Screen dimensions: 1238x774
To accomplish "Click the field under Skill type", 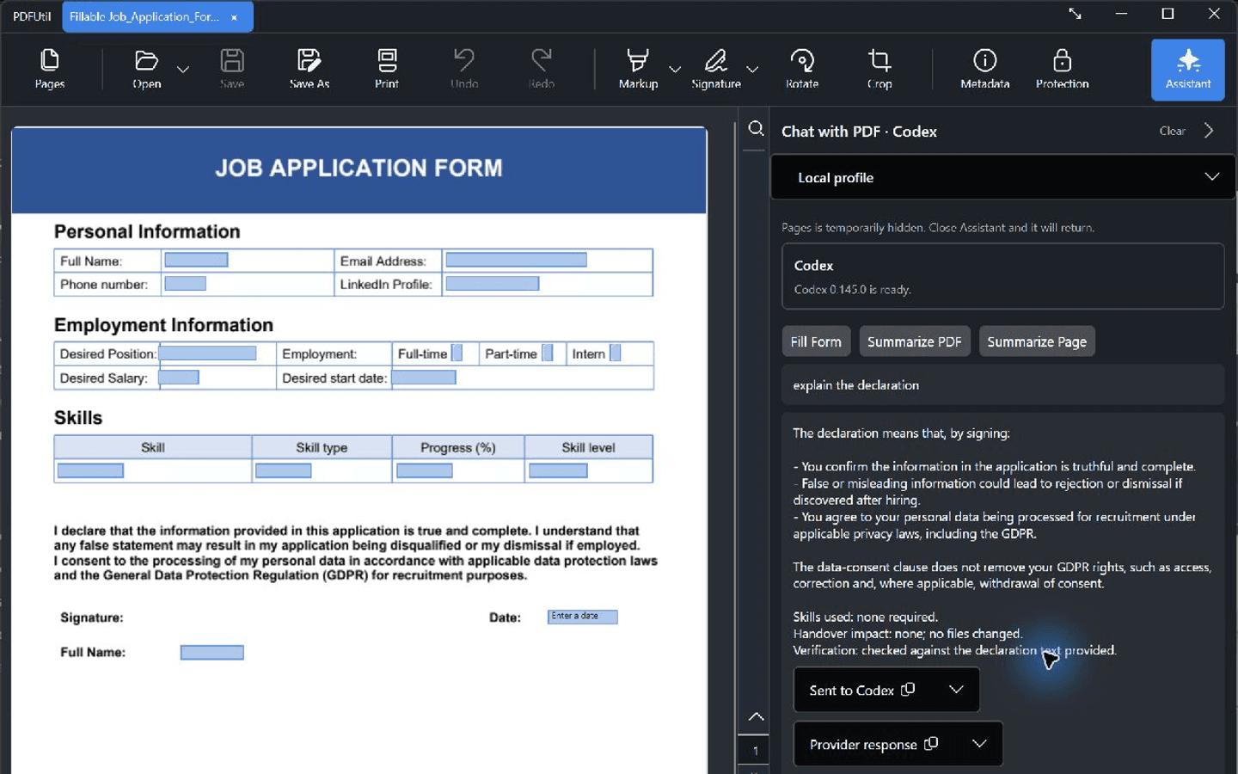I will (x=284, y=470).
